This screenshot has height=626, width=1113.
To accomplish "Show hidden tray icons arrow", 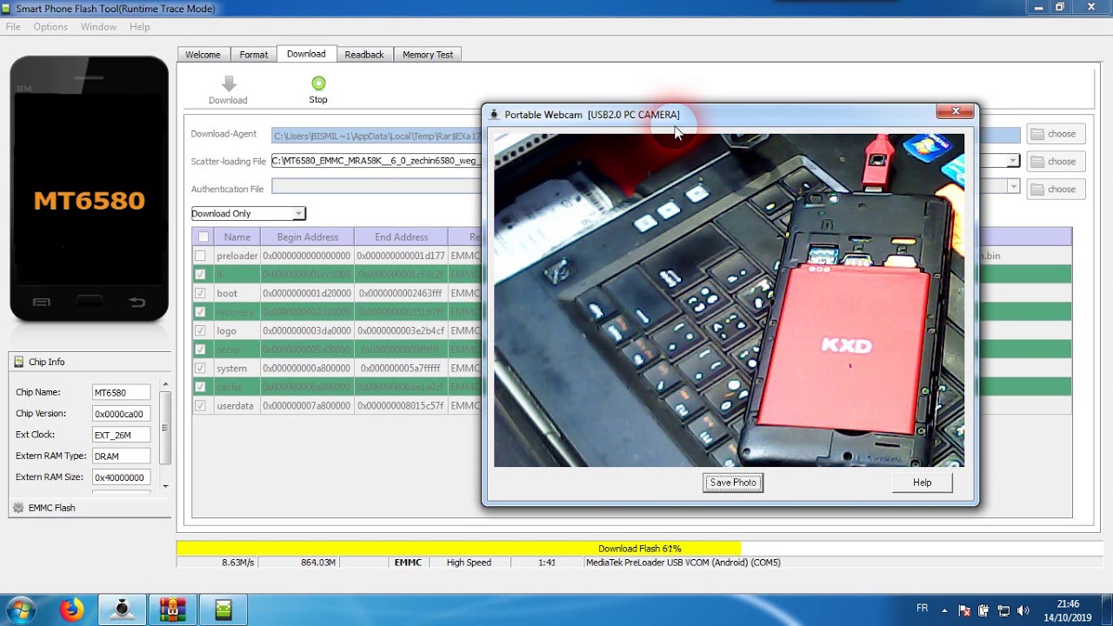I will pos(945,611).
